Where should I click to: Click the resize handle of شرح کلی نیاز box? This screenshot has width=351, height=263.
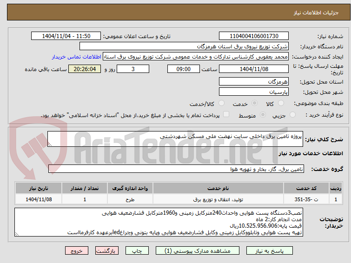50,145
